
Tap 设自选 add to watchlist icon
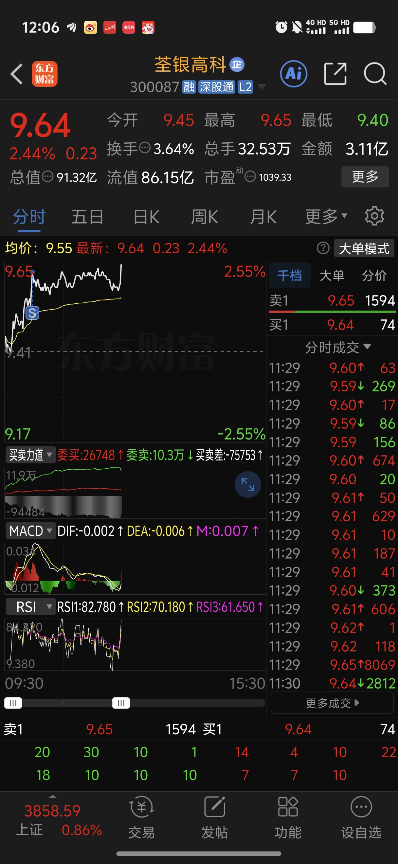pos(361,819)
